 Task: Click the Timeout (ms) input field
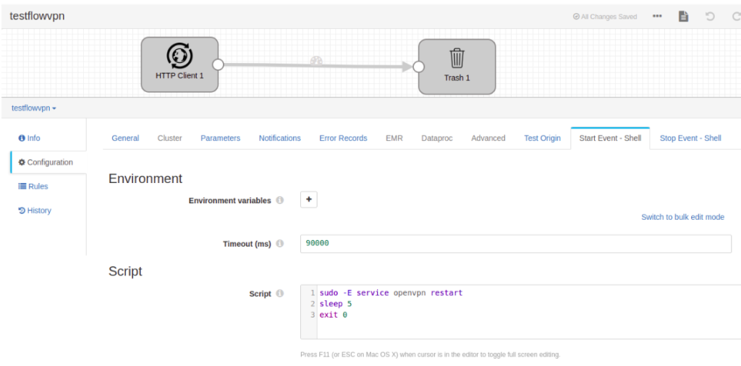(x=515, y=244)
